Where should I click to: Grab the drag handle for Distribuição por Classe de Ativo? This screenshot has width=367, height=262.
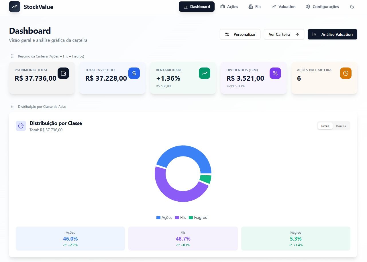12,106
